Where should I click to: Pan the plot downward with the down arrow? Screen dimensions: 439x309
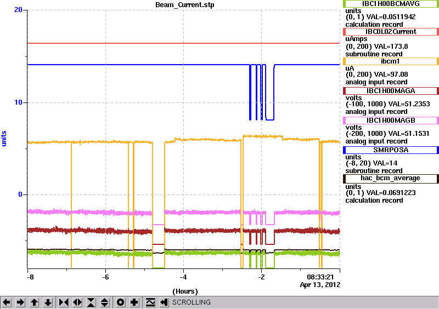coord(48,302)
